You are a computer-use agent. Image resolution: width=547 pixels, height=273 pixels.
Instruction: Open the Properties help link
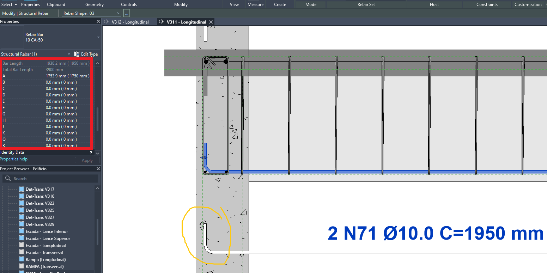[14, 159]
